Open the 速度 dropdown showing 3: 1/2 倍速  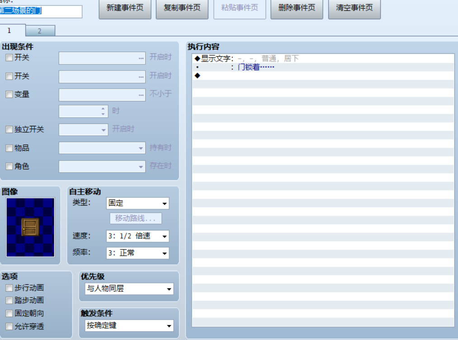pyautogui.click(x=137, y=236)
